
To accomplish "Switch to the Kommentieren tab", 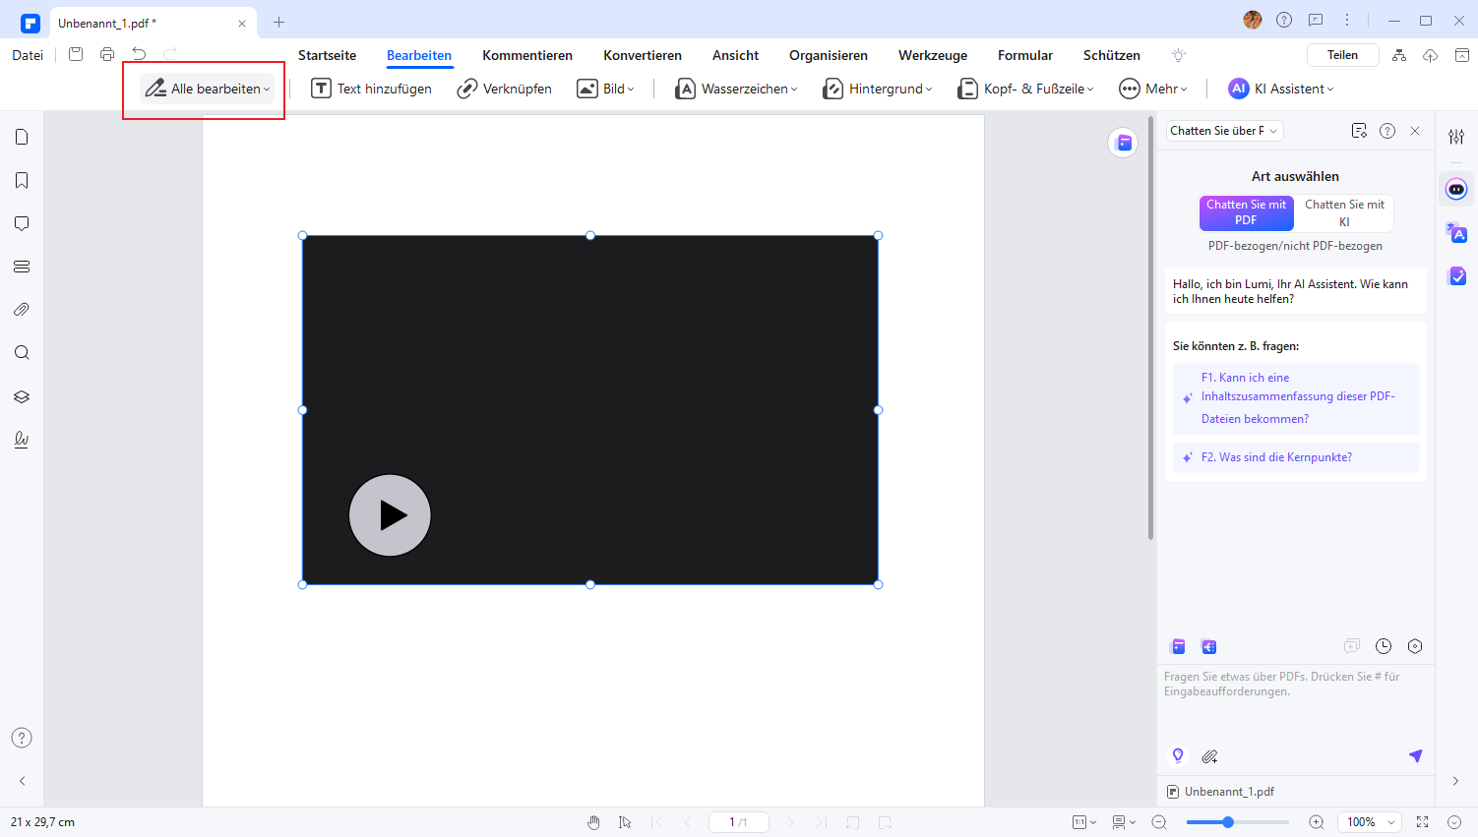I will point(527,55).
